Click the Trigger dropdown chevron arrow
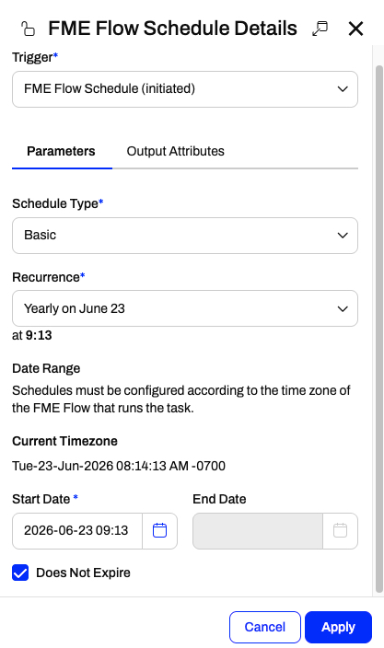 point(343,89)
